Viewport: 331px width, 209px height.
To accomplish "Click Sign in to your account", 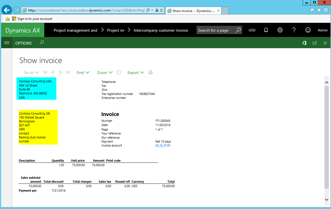I will coord(35,19).
